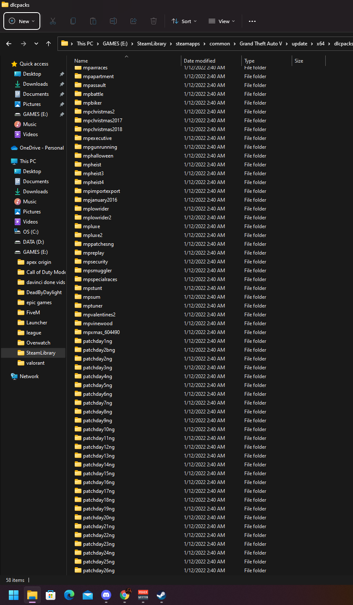Open Pictures under Quick access
The width and height of the screenshot is (353, 605).
tap(32, 104)
